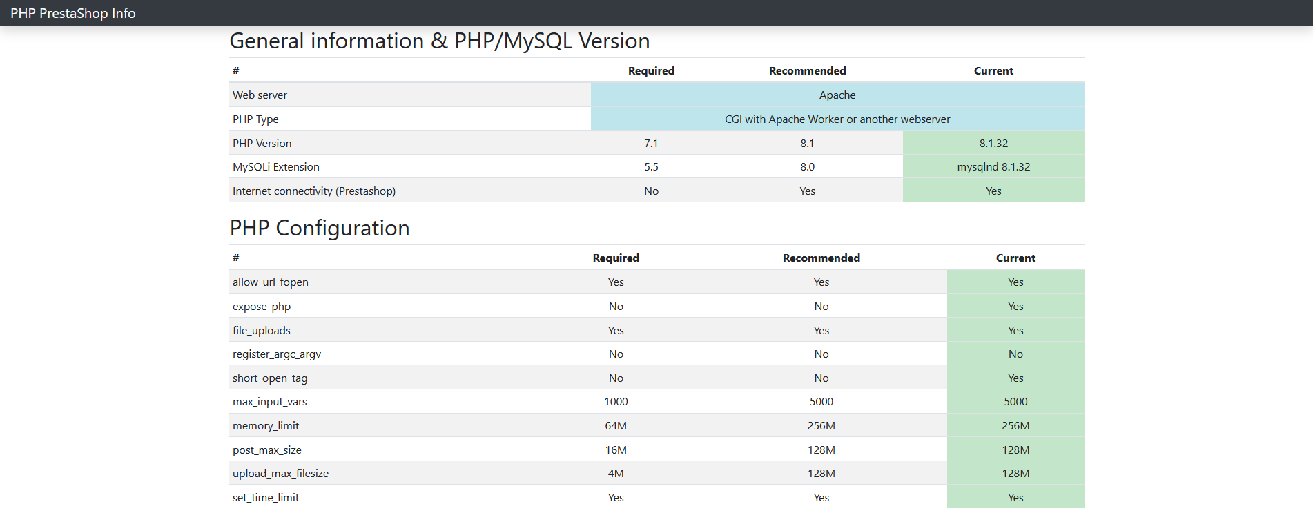Click the memory_limit row label

pos(266,426)
